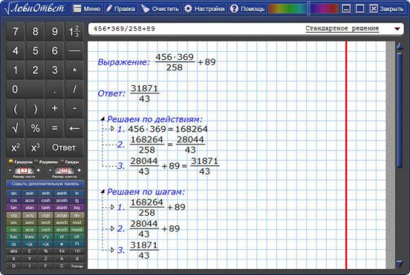
Task: Click the frac function button
Action: pos(14,237)
